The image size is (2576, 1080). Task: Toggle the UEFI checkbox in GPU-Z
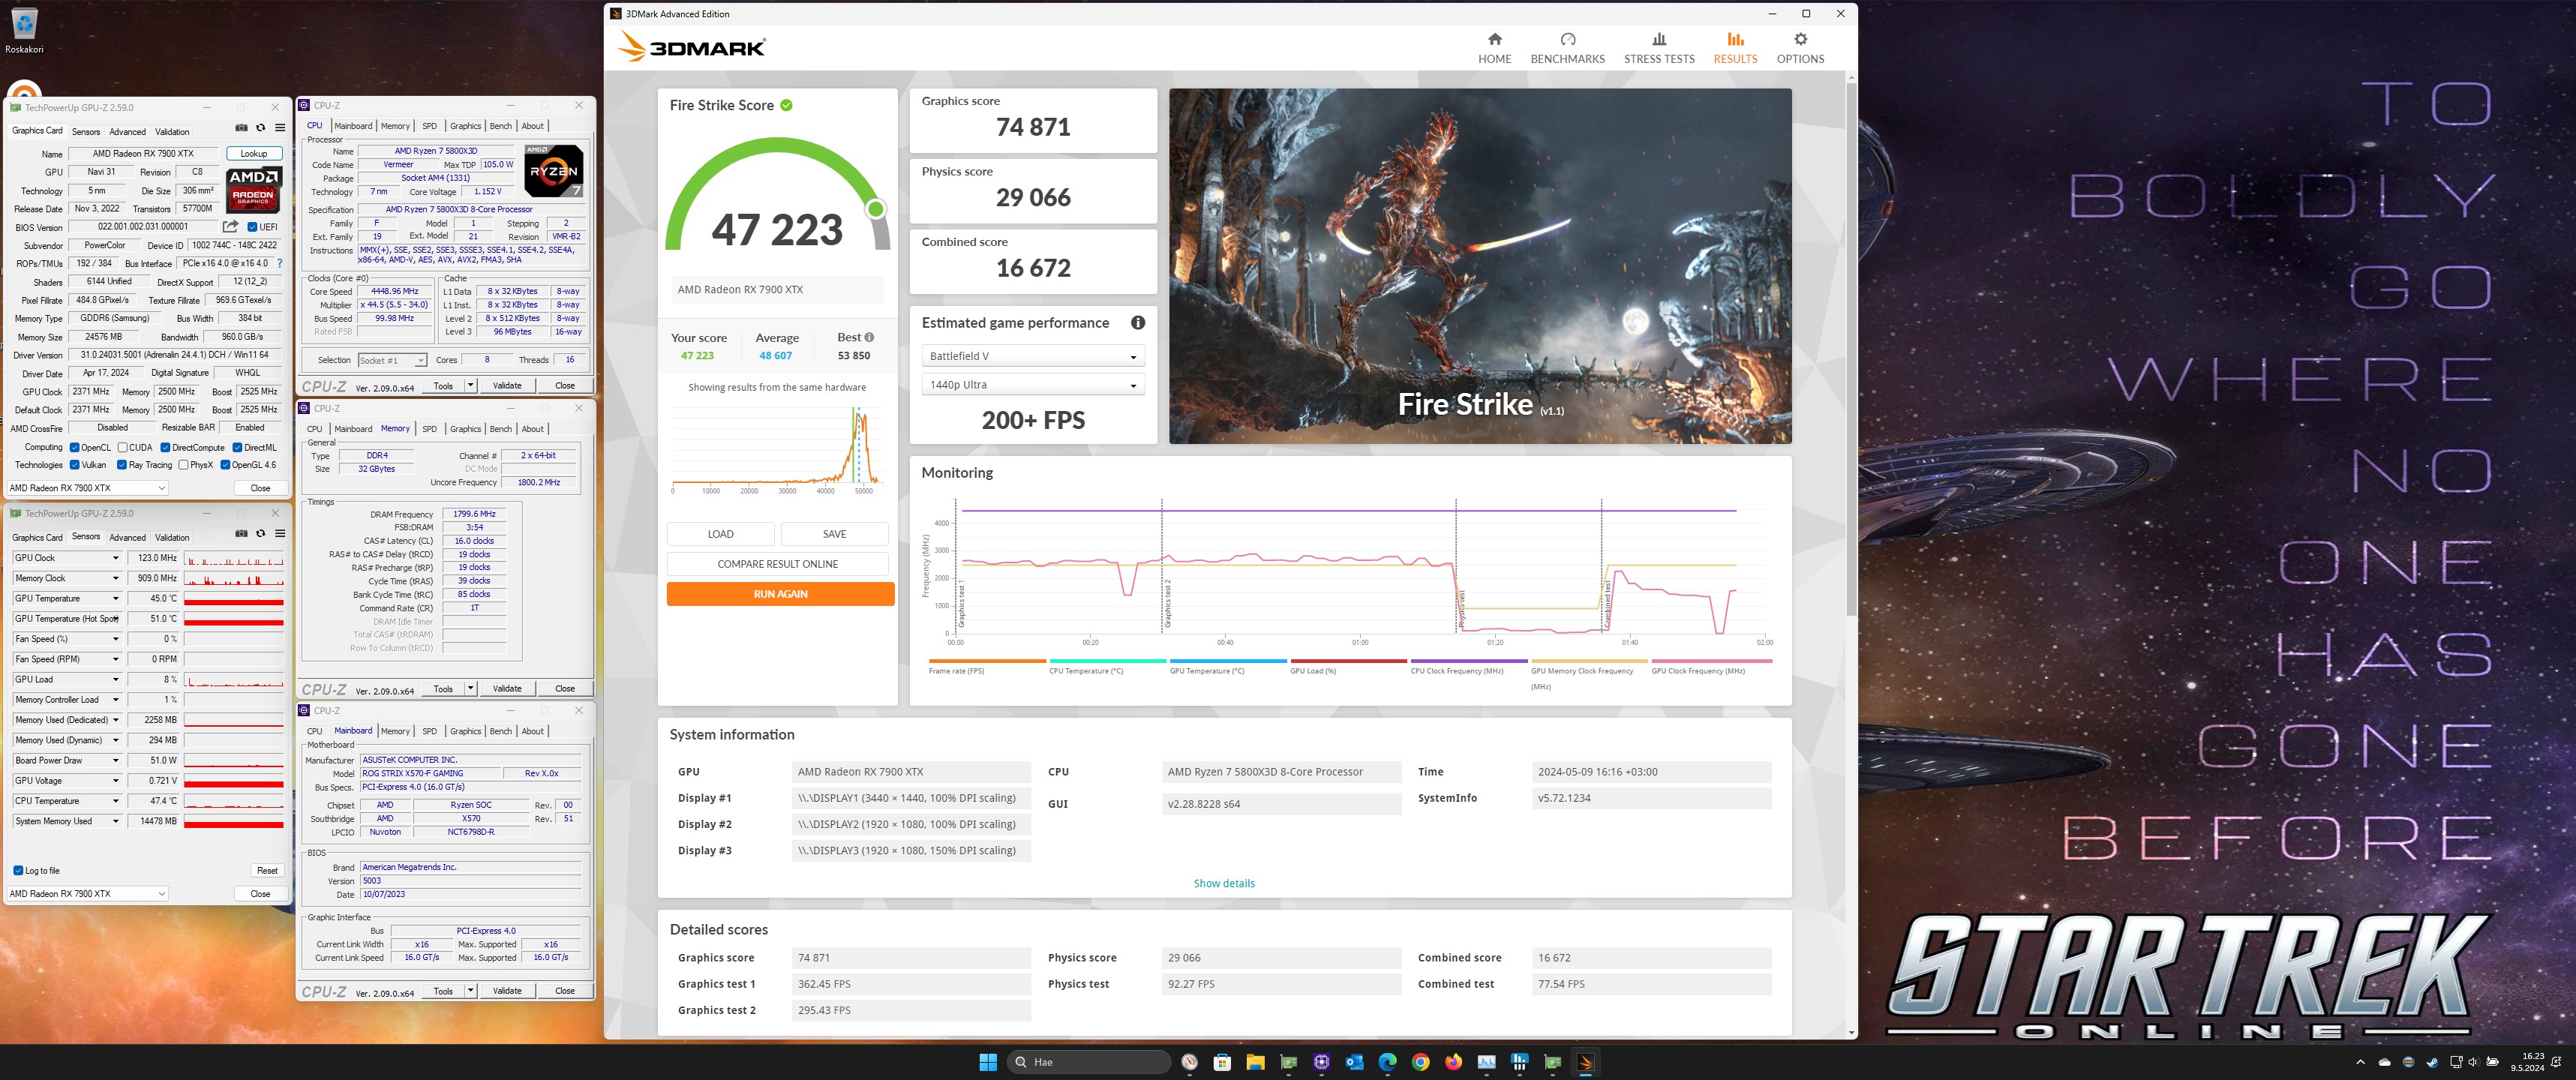pos(252,227)
